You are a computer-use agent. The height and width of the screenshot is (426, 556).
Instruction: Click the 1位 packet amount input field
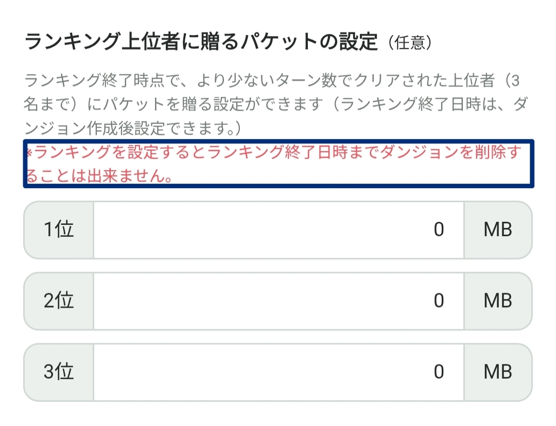tap(278, 229)
